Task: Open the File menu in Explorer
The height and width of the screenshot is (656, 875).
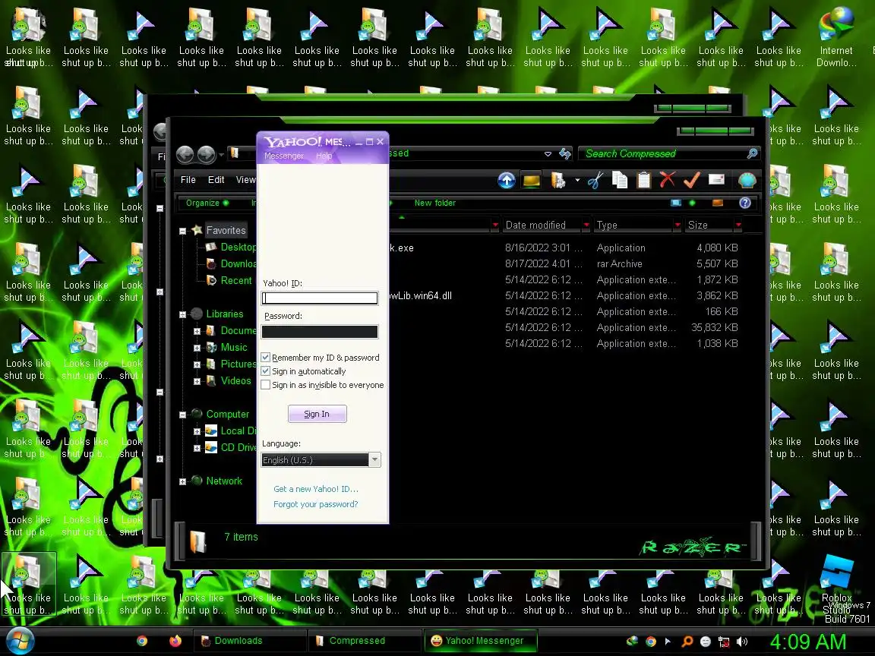Action: (188, 180)
